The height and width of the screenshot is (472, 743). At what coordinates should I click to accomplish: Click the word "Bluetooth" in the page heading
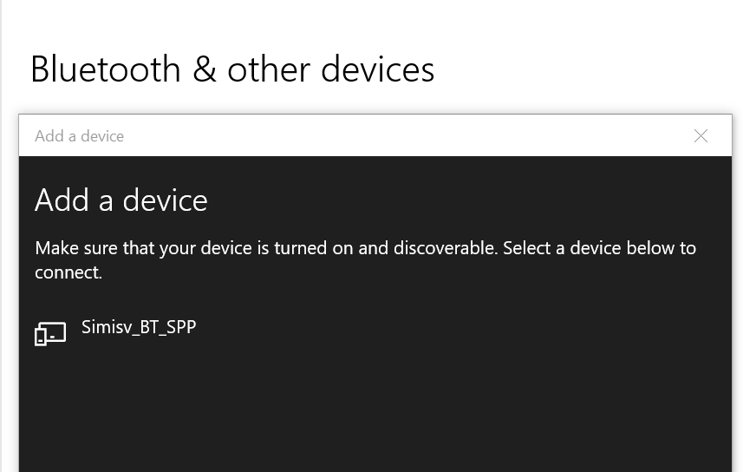pos(106,69)
